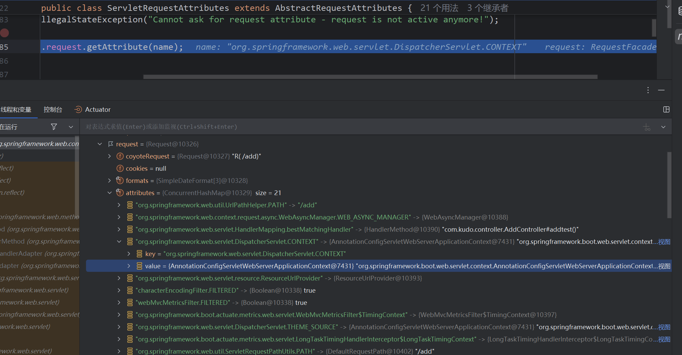Open the debugger layout settings icon
682x355 pixels.
666,109
